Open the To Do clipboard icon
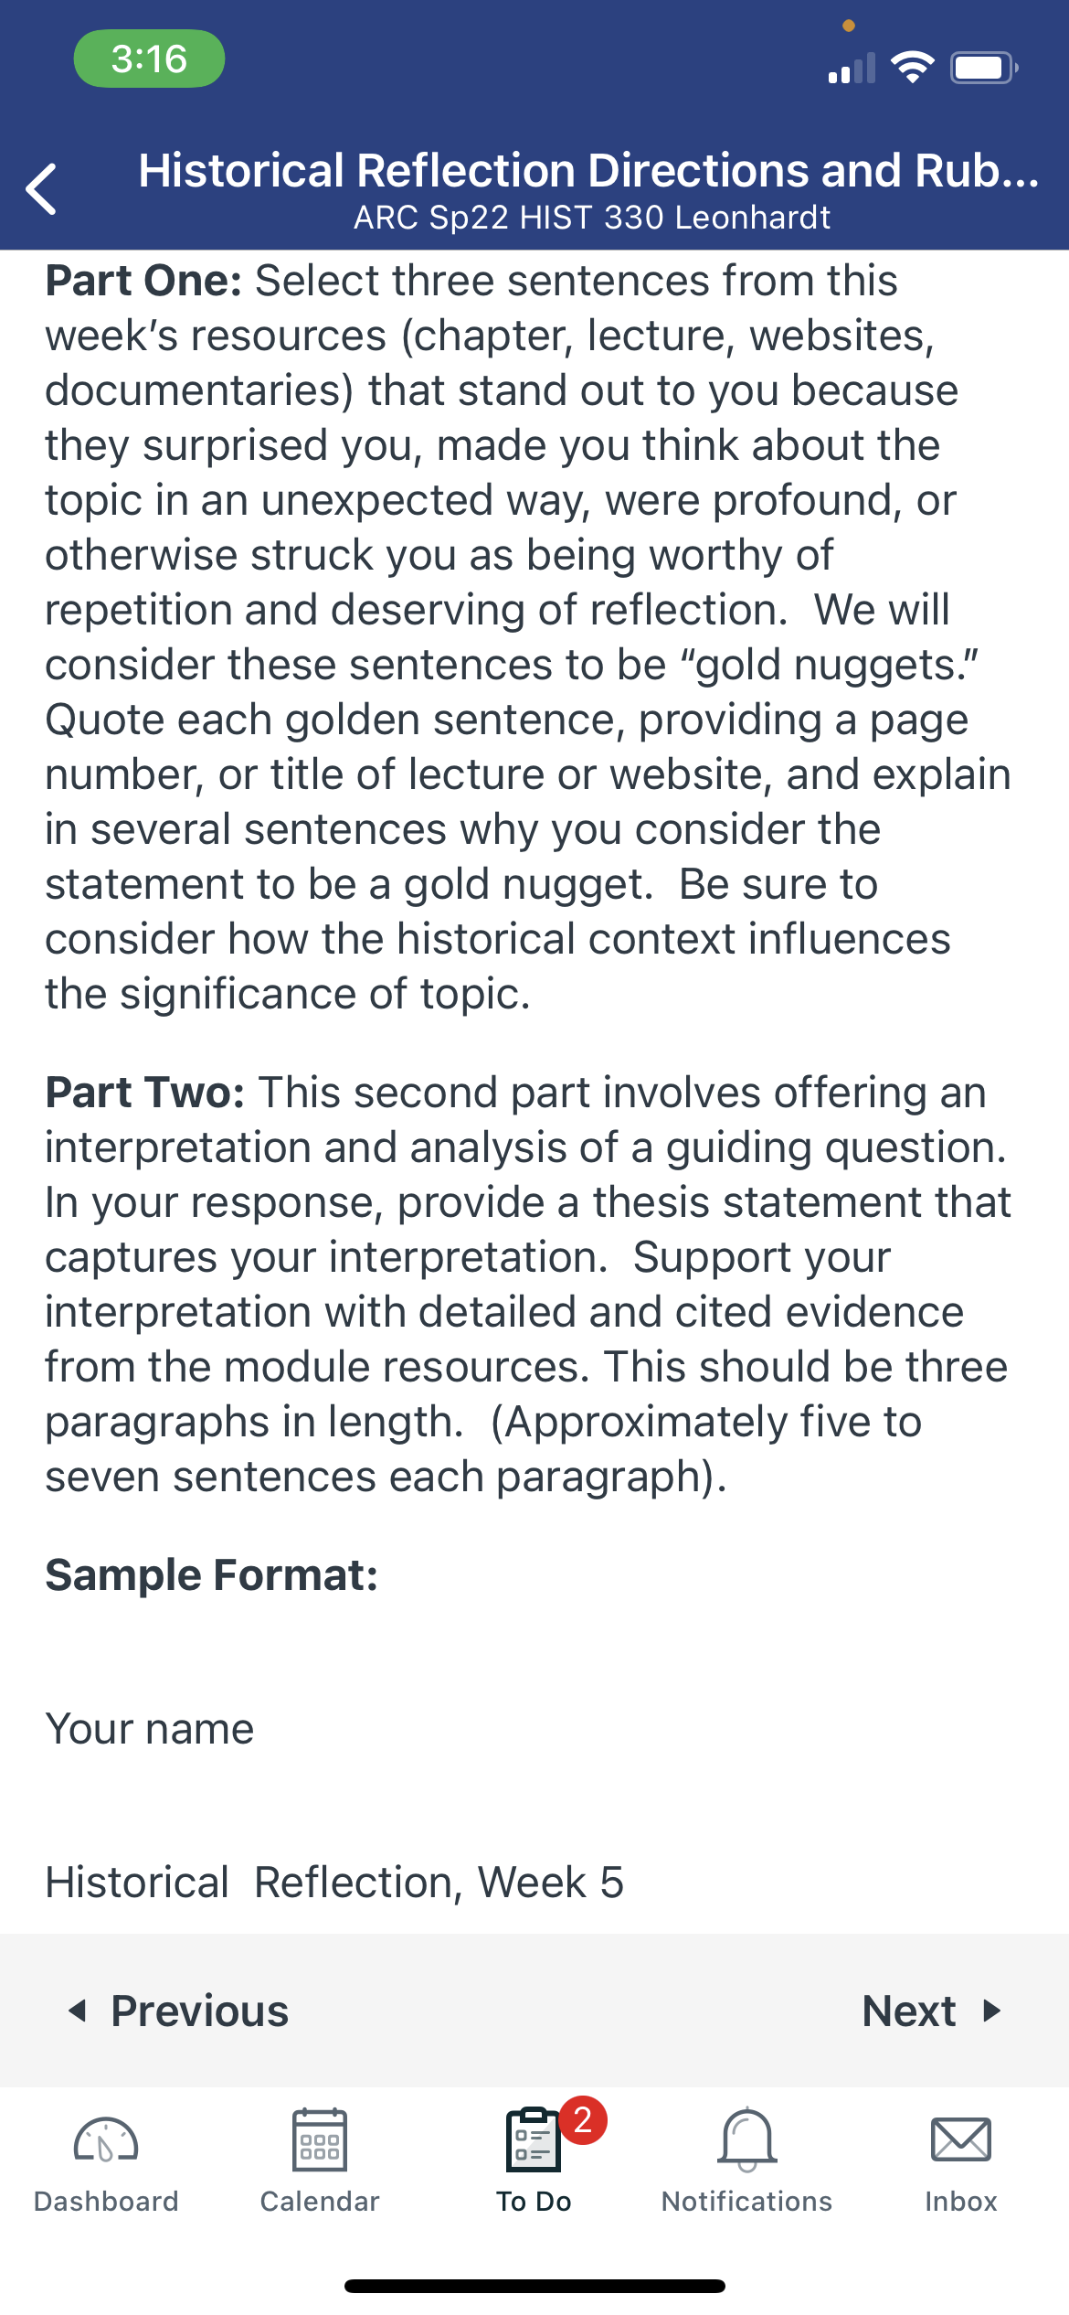 [533, 2139]
